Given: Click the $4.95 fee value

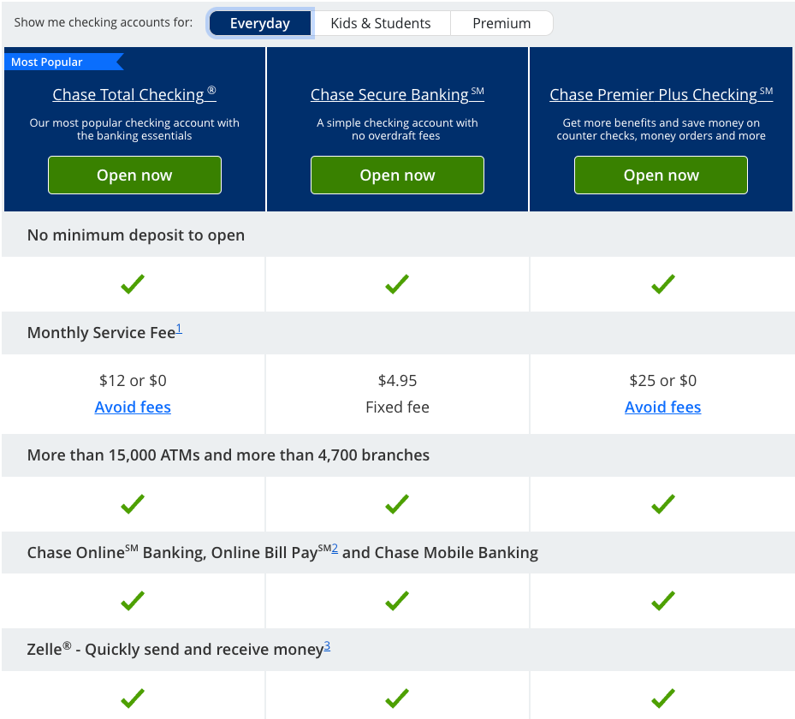Looking at the screenshot, I should 397,380.
